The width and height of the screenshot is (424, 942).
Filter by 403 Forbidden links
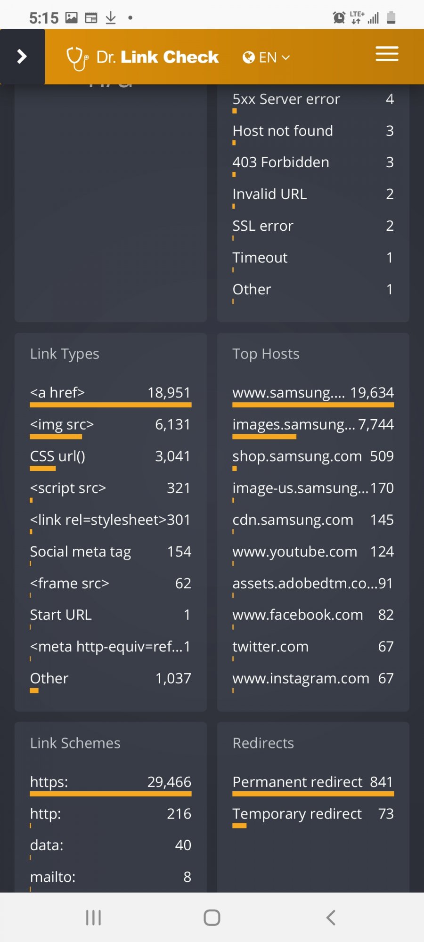pyautogui.click(x=313, y=165)
